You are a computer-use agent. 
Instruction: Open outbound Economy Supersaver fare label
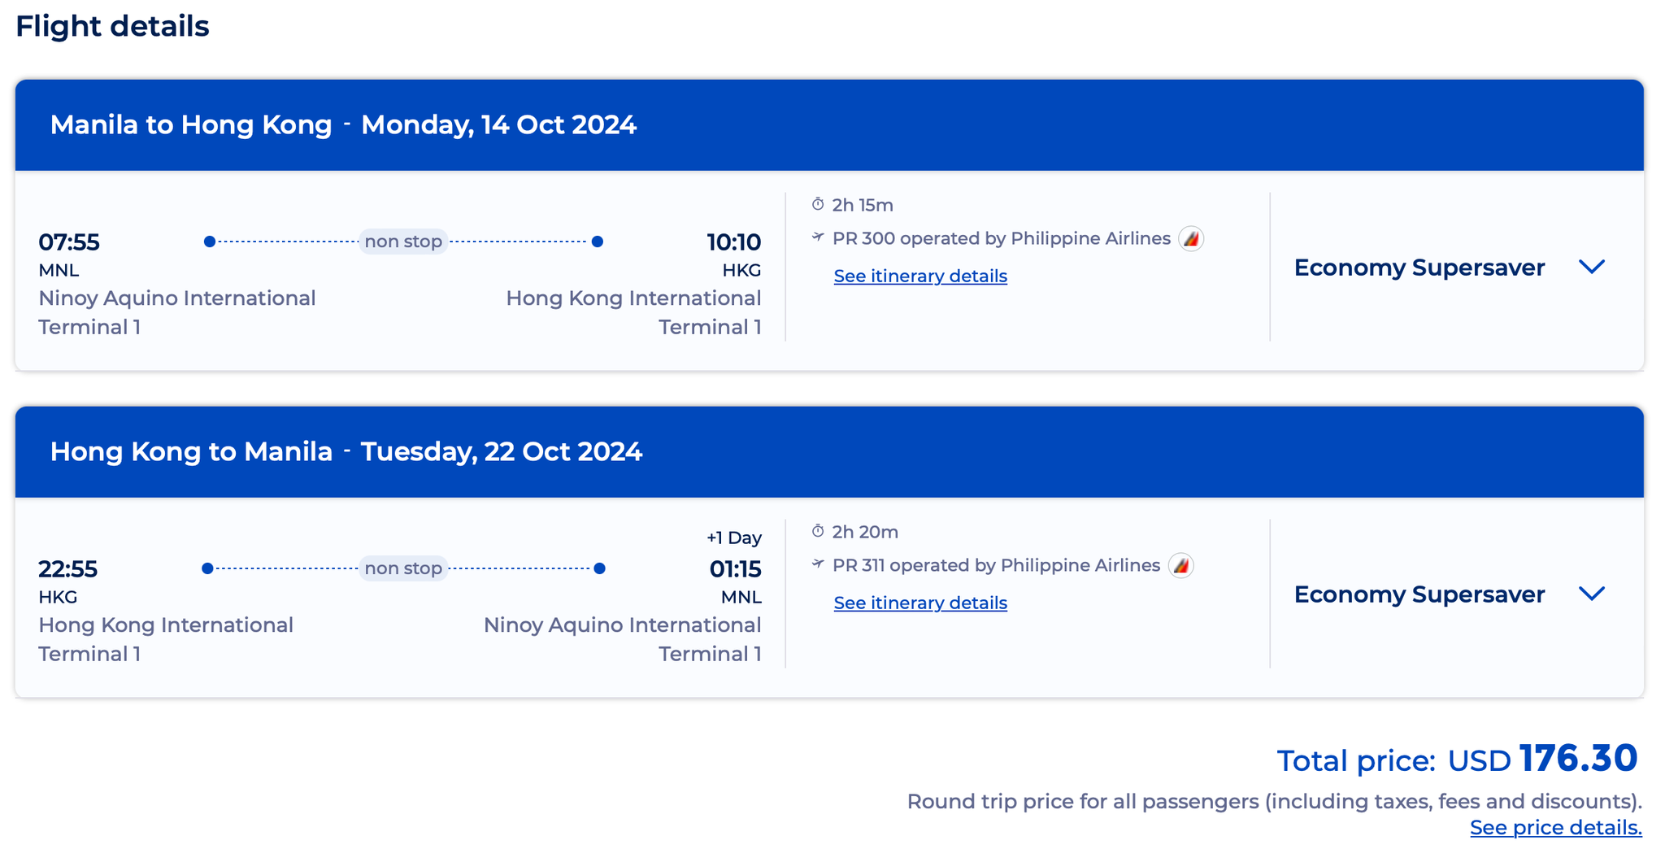[1419, 268]
